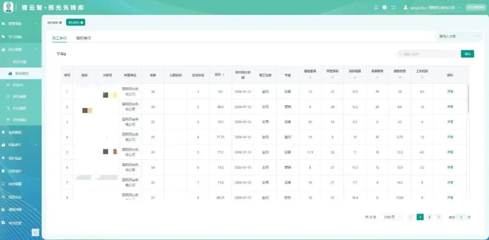Click the 姓名 column header
489x240 pixels.
click(85, 75)
